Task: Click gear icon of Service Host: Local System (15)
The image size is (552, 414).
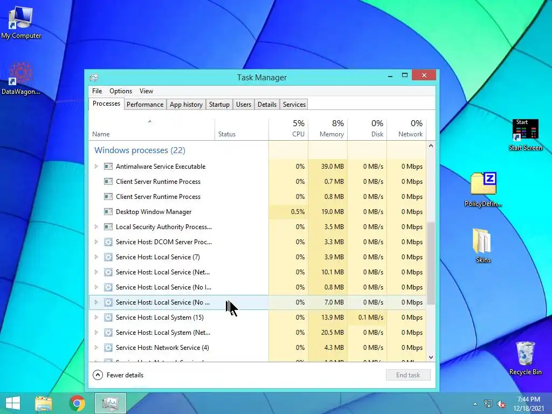Action: point(108,318)
